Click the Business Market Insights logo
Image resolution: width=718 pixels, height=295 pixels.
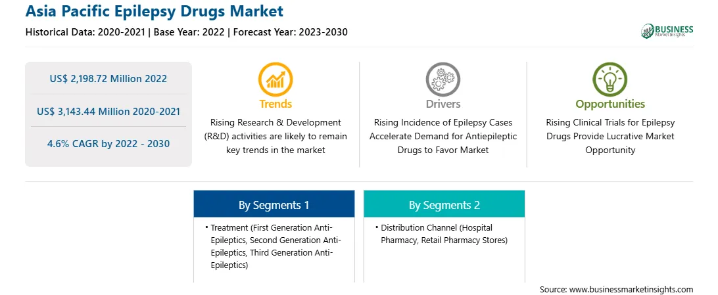[667, 31]
